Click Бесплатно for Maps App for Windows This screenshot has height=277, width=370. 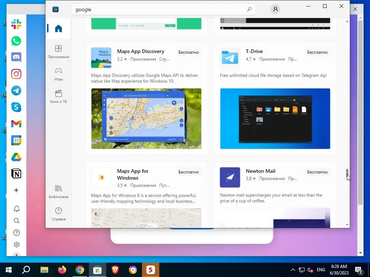(x=189, y=172)
